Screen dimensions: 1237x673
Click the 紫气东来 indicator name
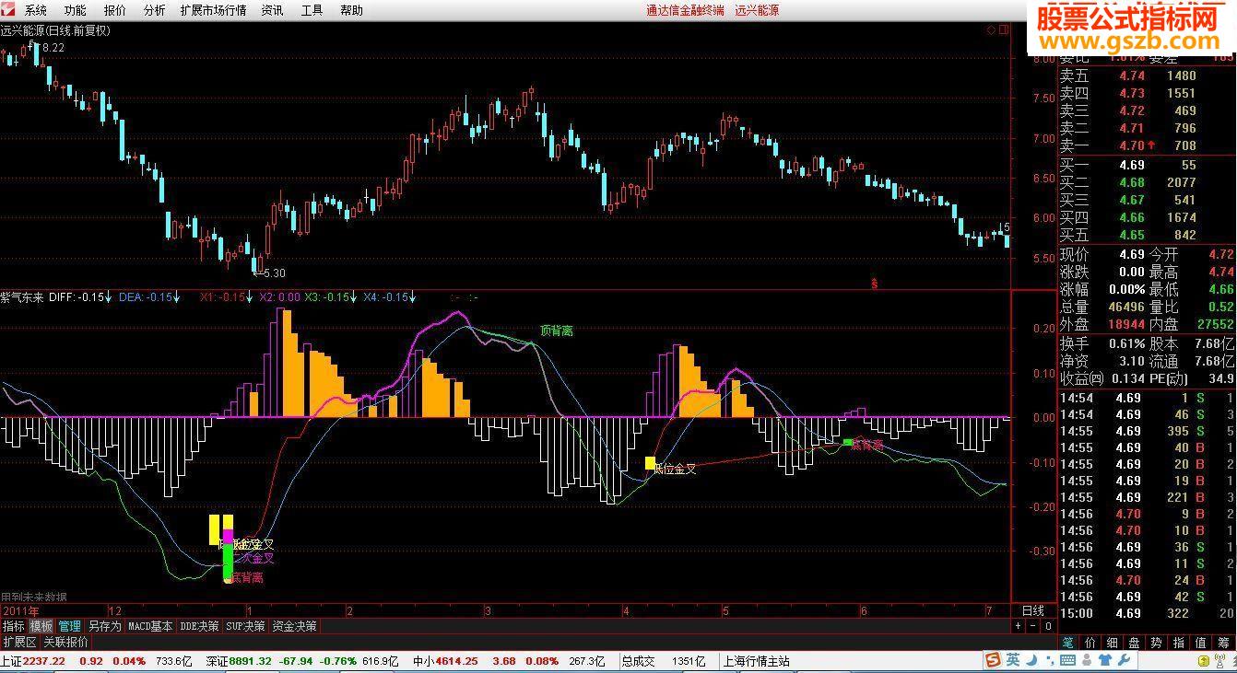coord(22,296)
